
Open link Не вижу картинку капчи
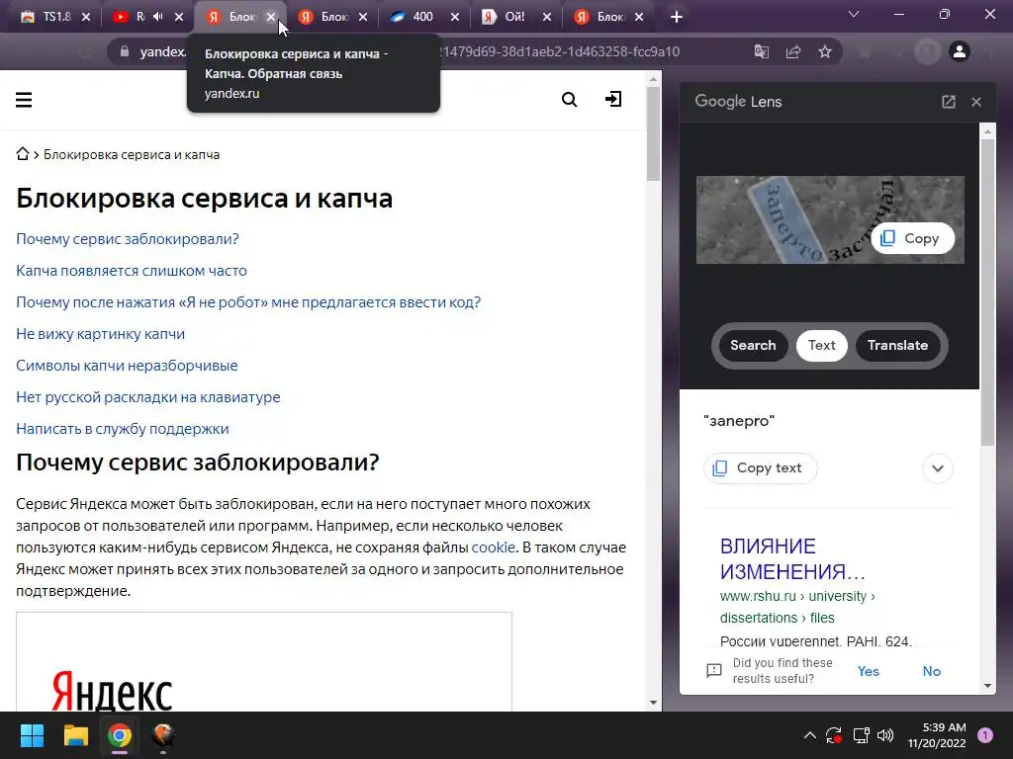click(x=100, y=334)
